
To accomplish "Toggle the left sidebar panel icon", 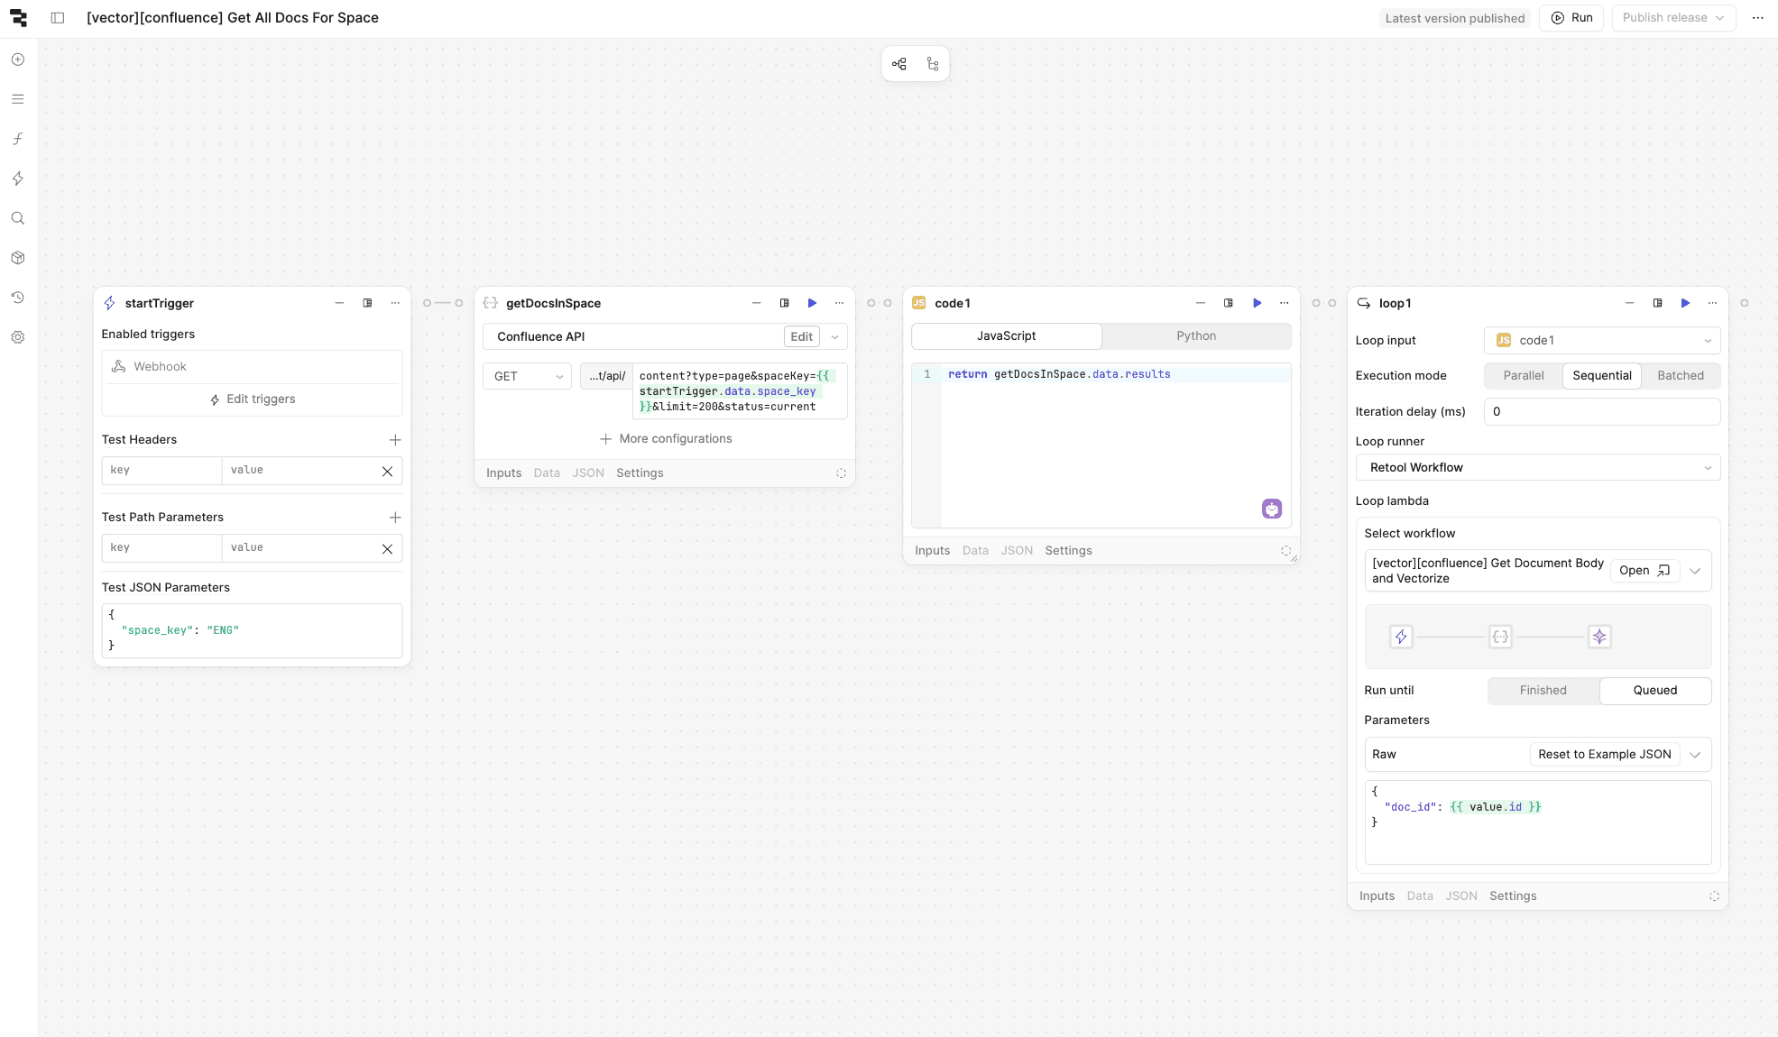I will pyautogui.click(x=58, y=18).
